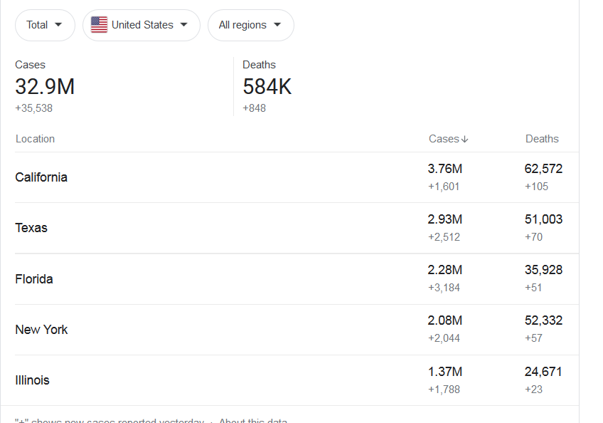This screenshot has height=423, width=603.
Task: Click Illinois's 24,671 deaths value
Action: [x=543, y=372]
